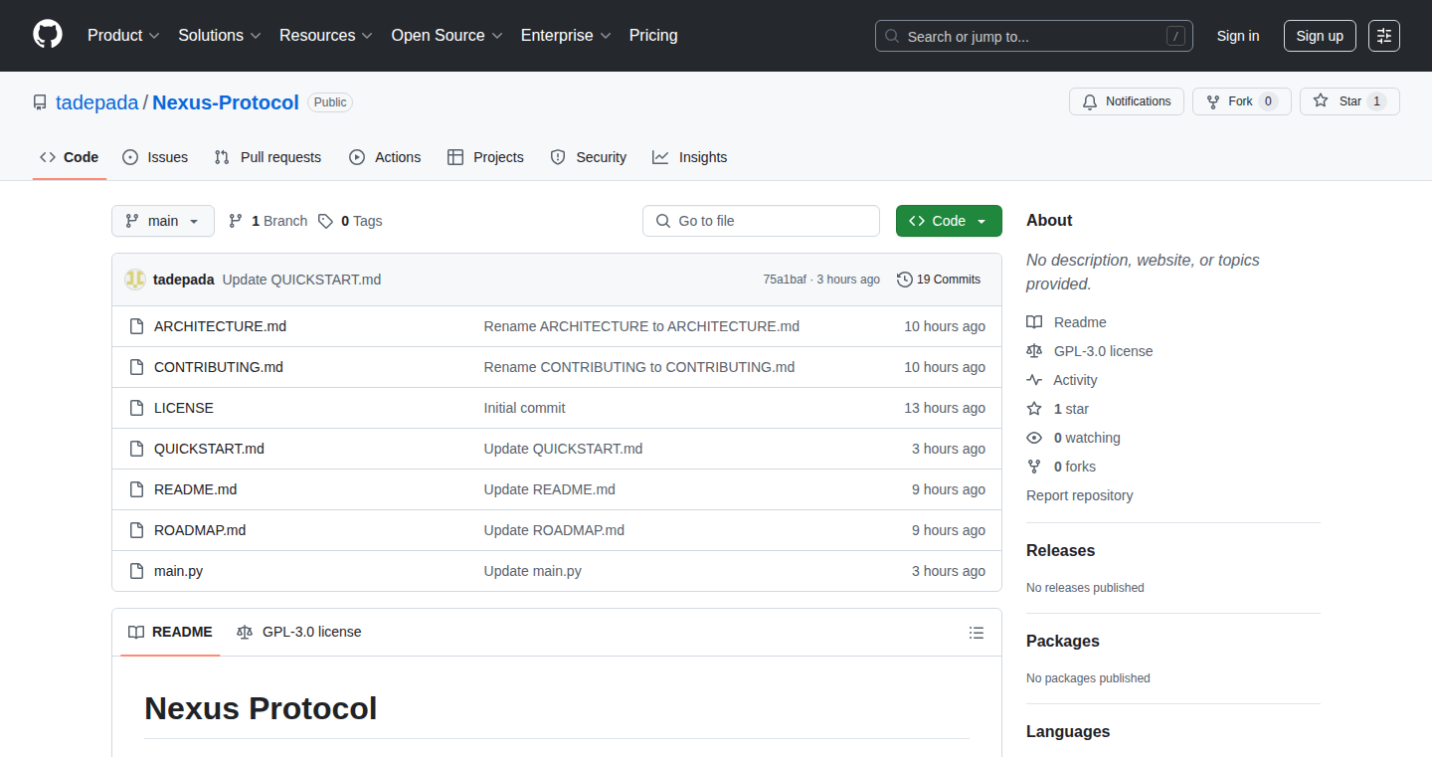Click Report repository link

1079,495
